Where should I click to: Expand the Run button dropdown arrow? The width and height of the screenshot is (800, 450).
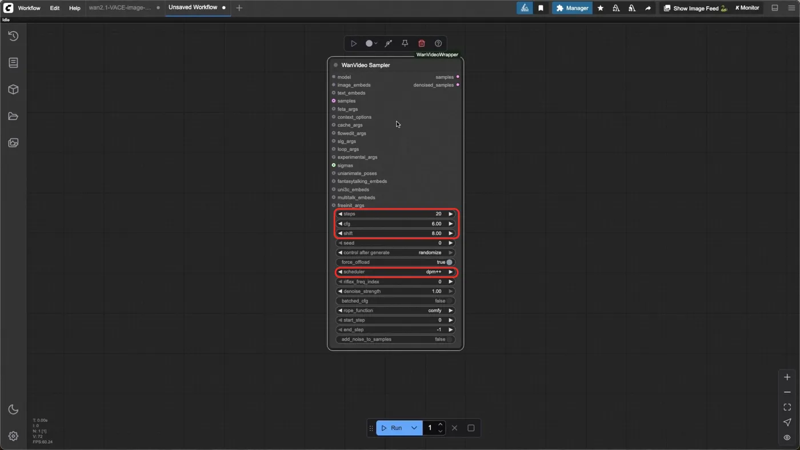[x=414, y=428]
